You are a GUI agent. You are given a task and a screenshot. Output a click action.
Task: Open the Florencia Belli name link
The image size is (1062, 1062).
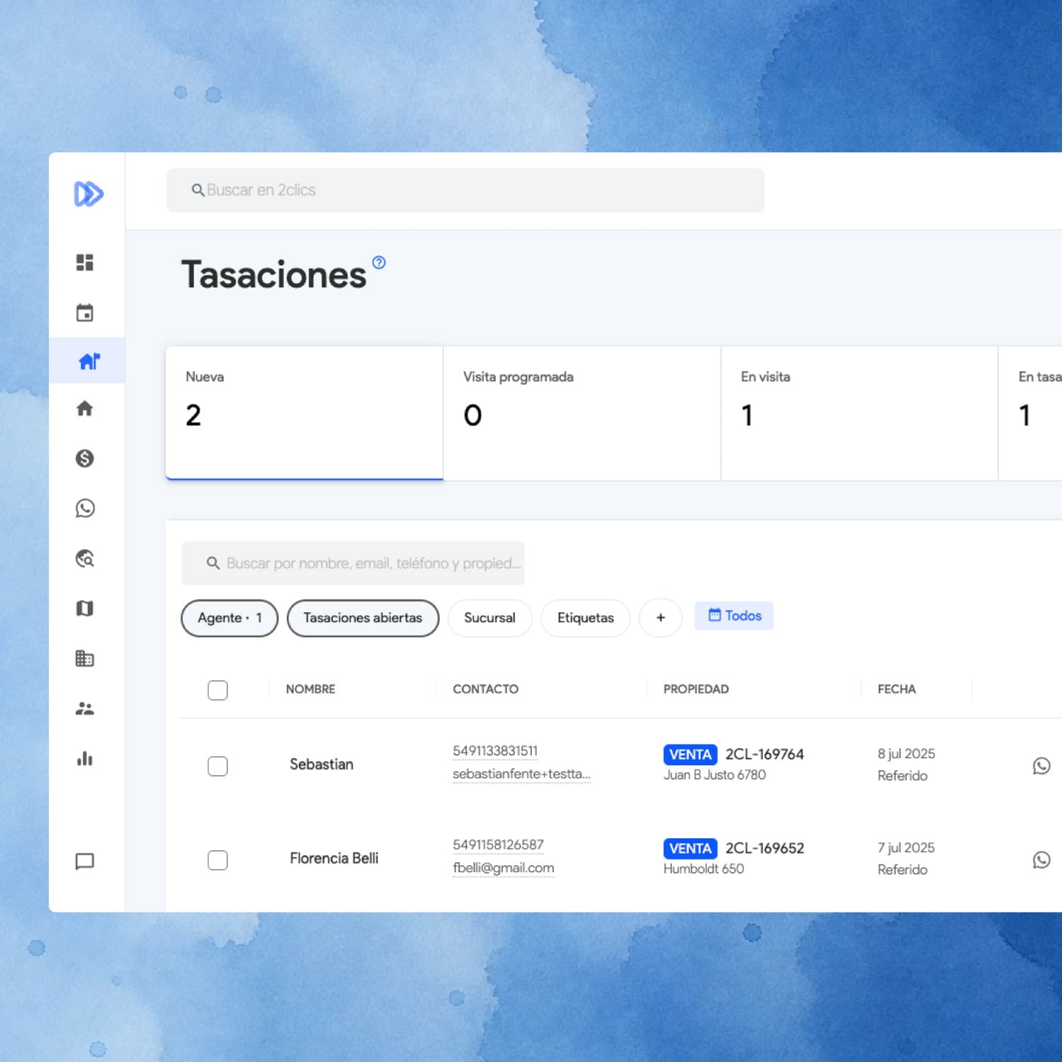[x=334, y=859]
